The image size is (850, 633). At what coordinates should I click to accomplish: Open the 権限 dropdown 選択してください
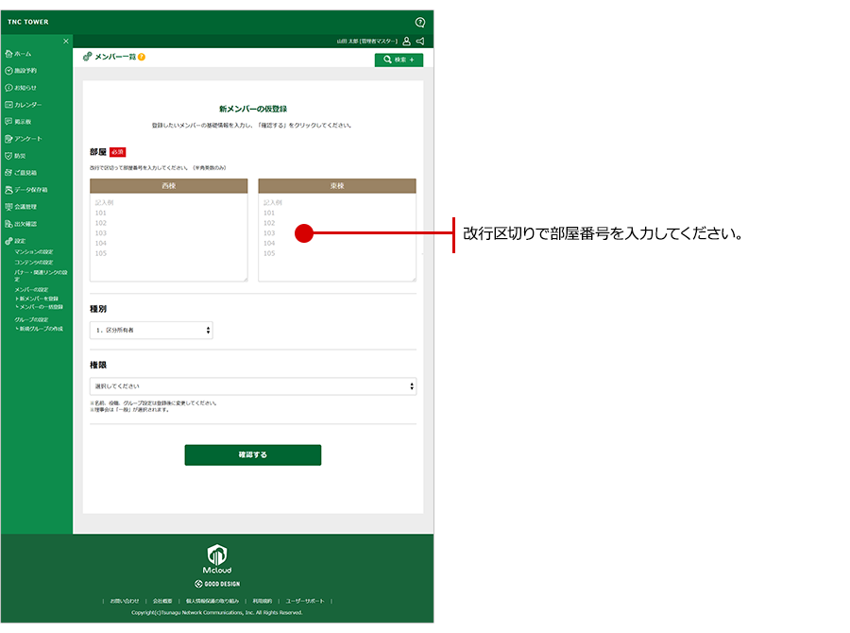tap(252, 386)
